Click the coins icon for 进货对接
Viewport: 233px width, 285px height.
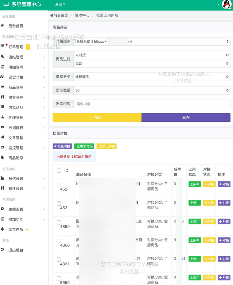pos(2,77)
